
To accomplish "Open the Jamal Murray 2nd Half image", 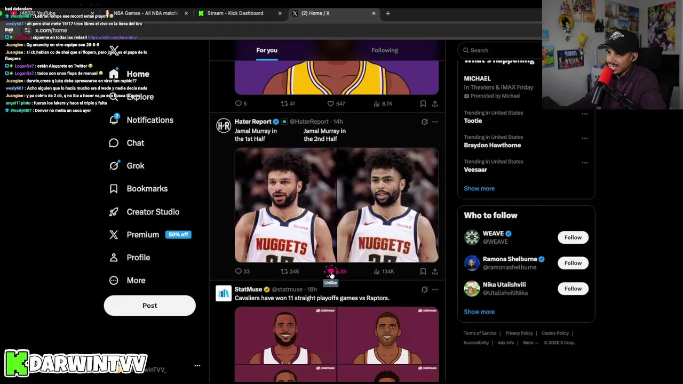I will tap(388, 205).
